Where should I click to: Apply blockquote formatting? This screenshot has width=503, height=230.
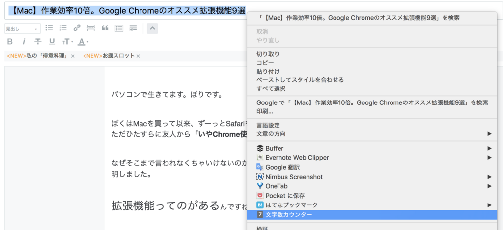(105, 28)
